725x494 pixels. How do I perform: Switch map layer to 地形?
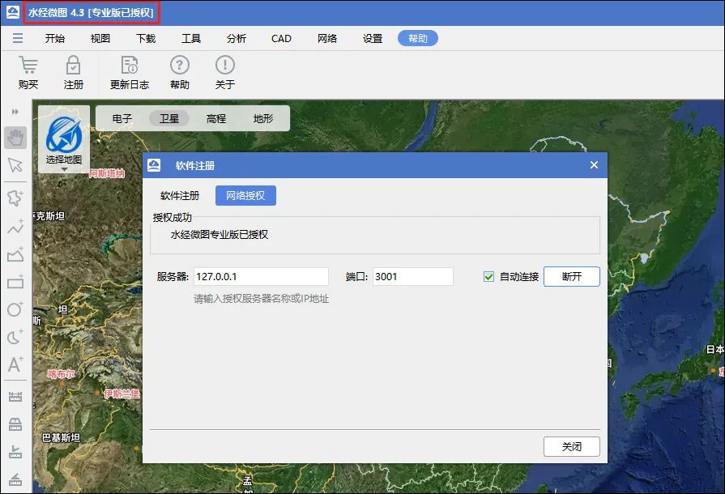[263, 118]
